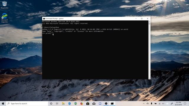This screenshot has width=189, height=106.
Task: Open OneDrive cloud tray icon
Action: click(x=148, y=103)
